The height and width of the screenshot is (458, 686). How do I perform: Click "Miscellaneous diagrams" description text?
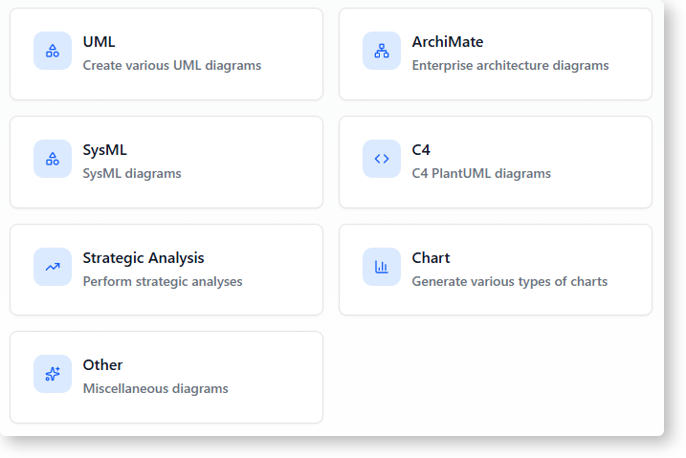pos(156,388)
